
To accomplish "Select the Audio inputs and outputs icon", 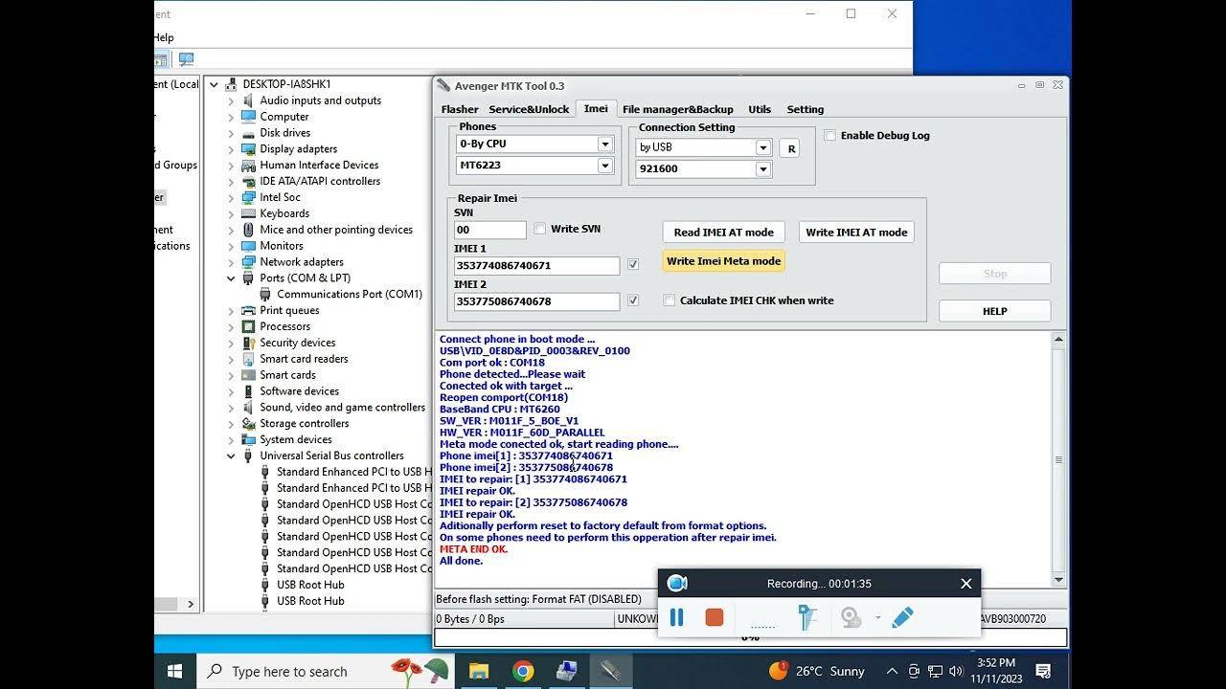I will click(248, 100).
